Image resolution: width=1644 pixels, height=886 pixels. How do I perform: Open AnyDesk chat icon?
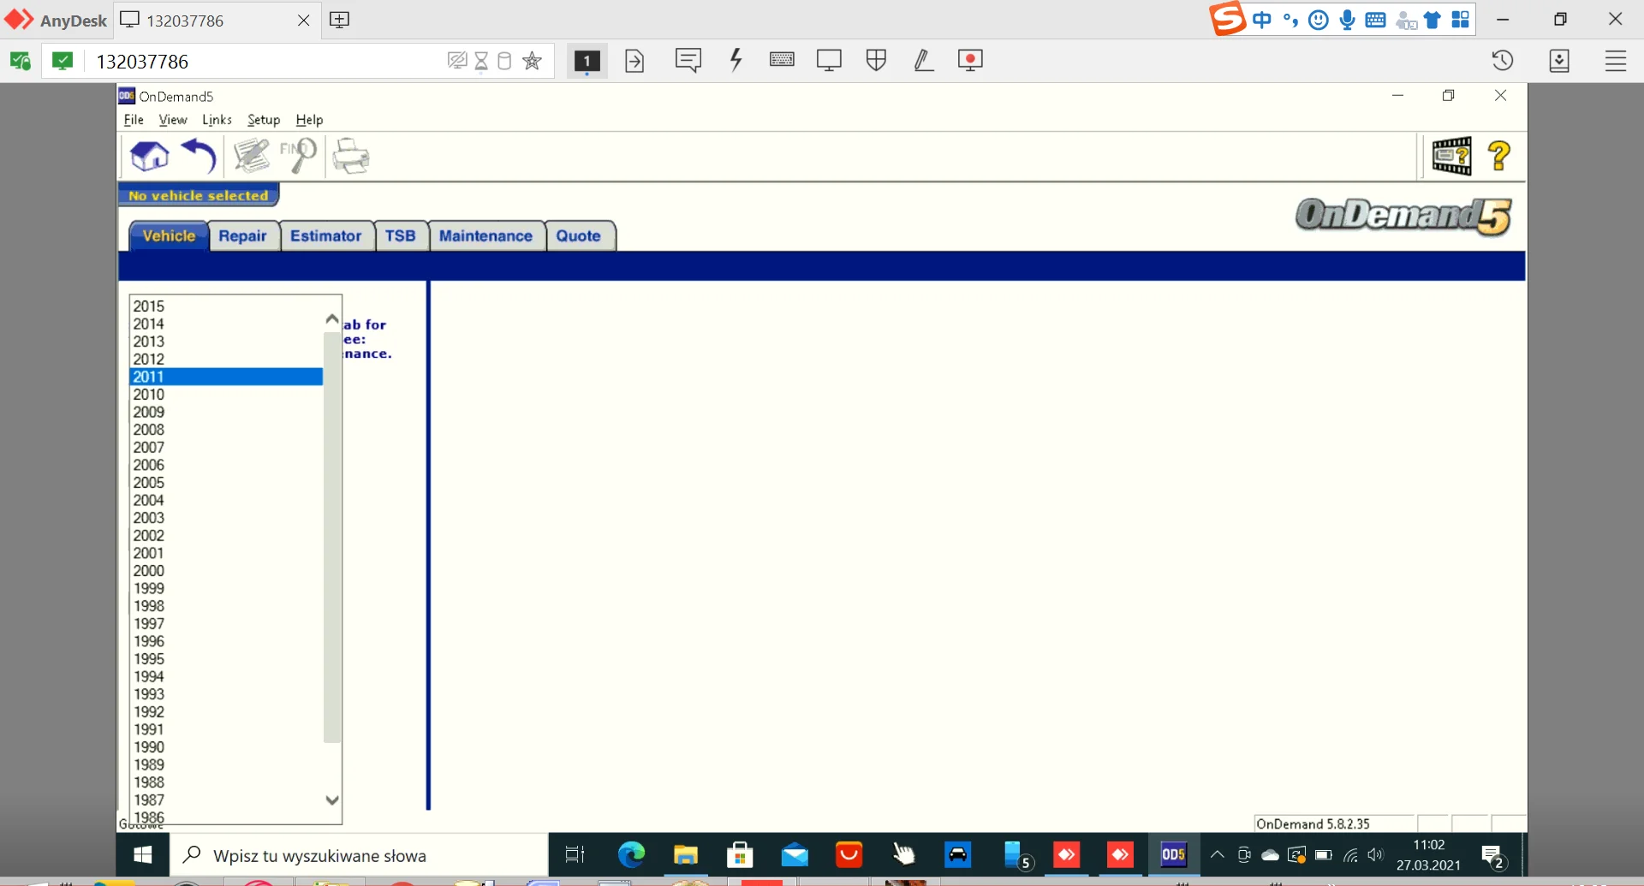[688, 60]
